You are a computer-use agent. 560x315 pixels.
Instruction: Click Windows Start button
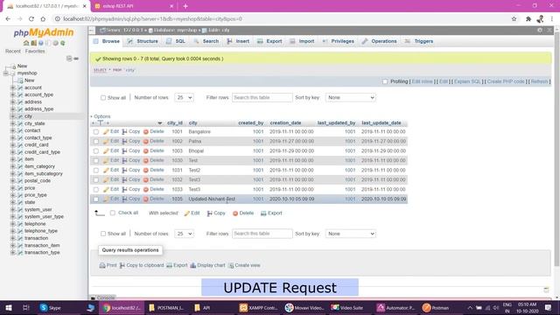tap(9, 307)
